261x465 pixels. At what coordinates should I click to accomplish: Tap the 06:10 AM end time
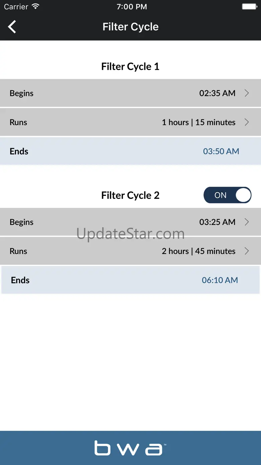click(220, 280)
